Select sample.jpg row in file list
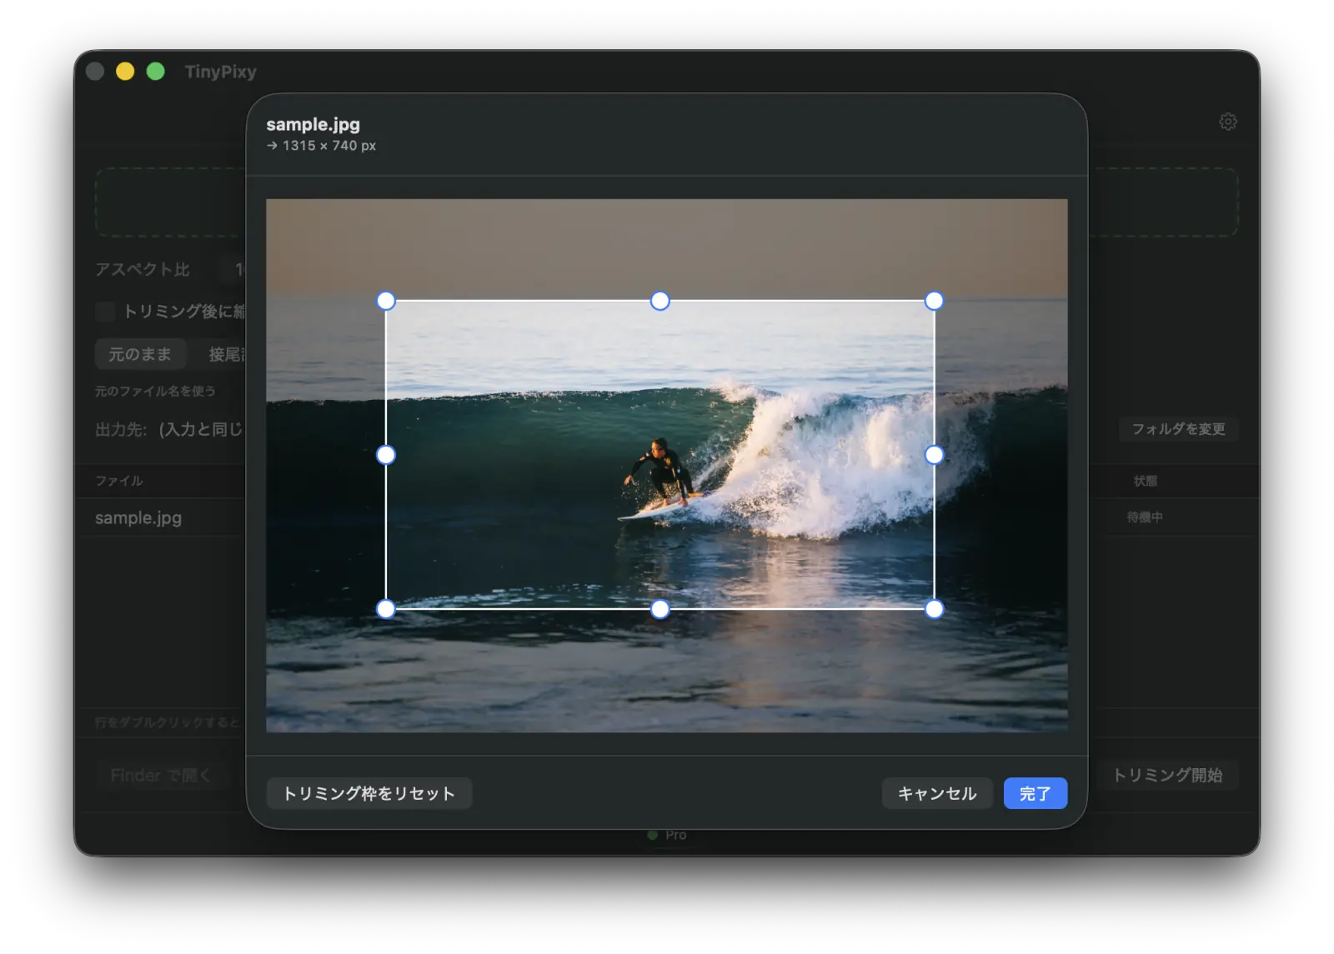 [x=160, y=517]
